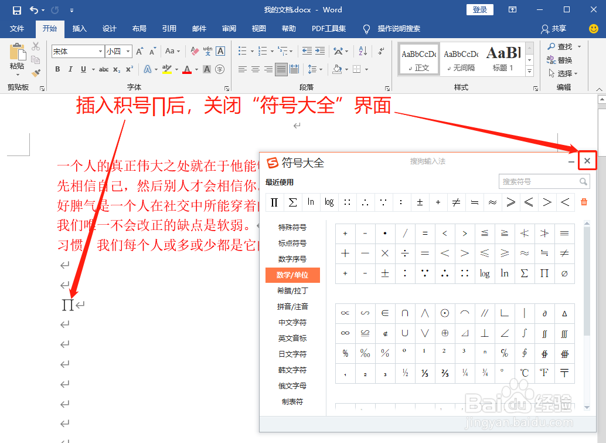Open the font size dropdown 小四
This screenshot has width=606, height=443.
pos(128,51)
